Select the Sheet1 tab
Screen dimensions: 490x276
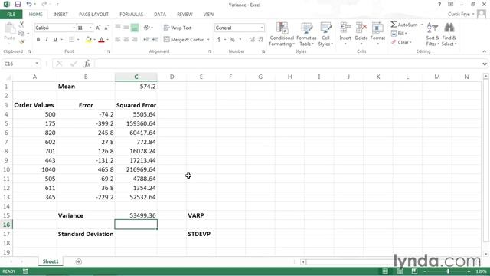pos(51,261)
